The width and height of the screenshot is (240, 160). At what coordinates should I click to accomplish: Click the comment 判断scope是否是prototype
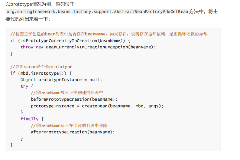click(x=41, y=67)
